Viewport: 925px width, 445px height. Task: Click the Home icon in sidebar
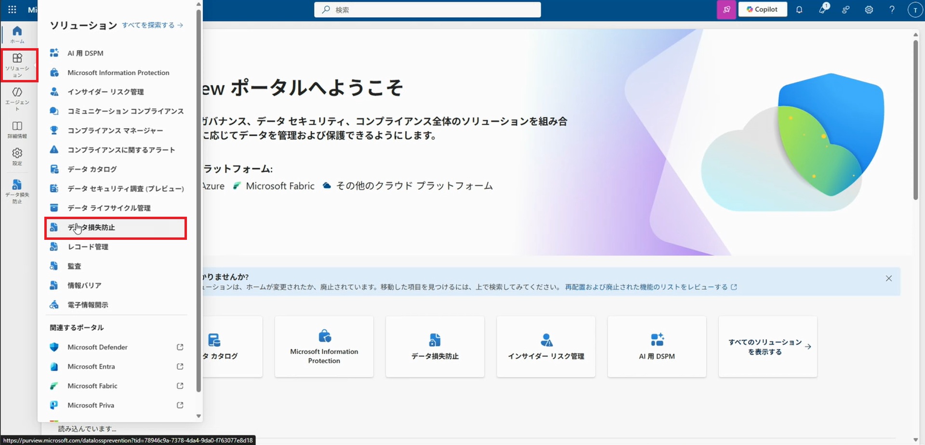(17, 34)
